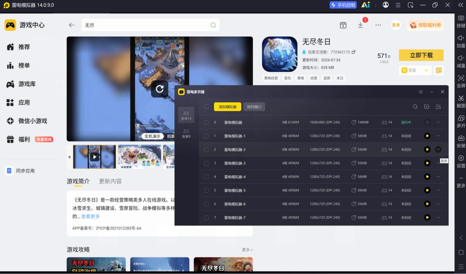Click 添加模拟器 in multi-instance window

point(228,107)
